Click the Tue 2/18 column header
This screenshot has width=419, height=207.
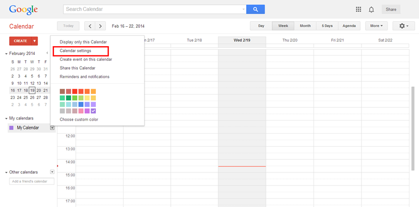(194, 40)
